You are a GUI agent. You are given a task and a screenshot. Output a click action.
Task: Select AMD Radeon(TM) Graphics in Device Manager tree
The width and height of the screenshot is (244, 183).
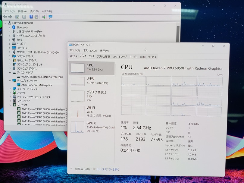[x=37, y=85]
